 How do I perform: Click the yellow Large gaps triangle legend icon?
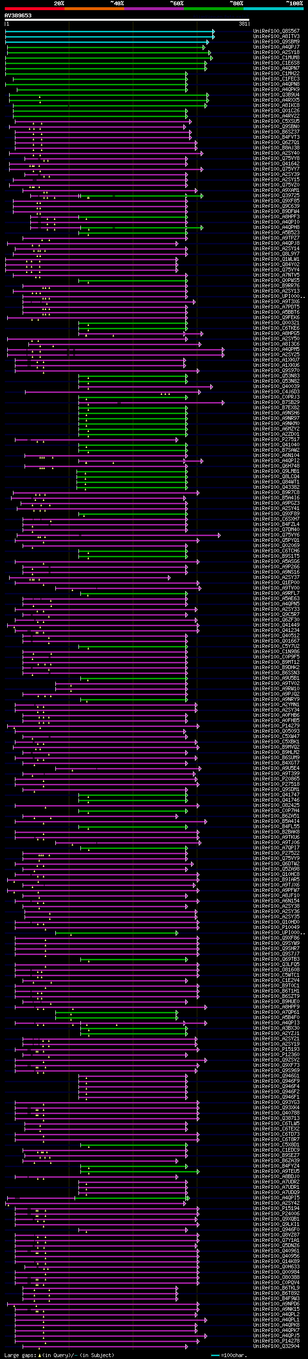(40, 1355)
